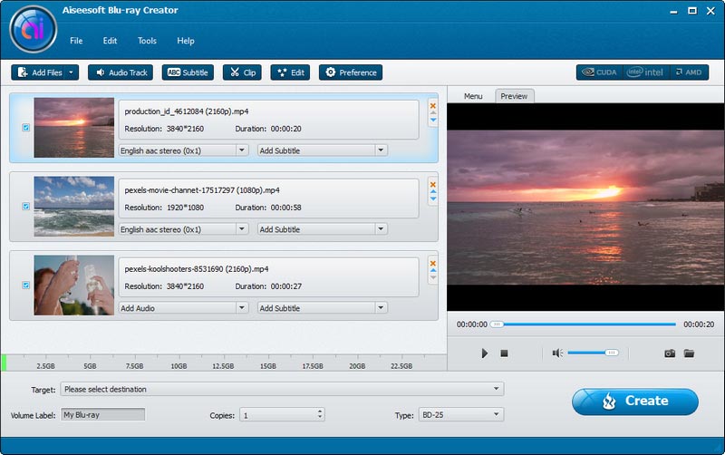Remove pexels-movie-channet with its orange X
Image resolution: width=725 pixels, height=455 pixels.
(433, 185)
